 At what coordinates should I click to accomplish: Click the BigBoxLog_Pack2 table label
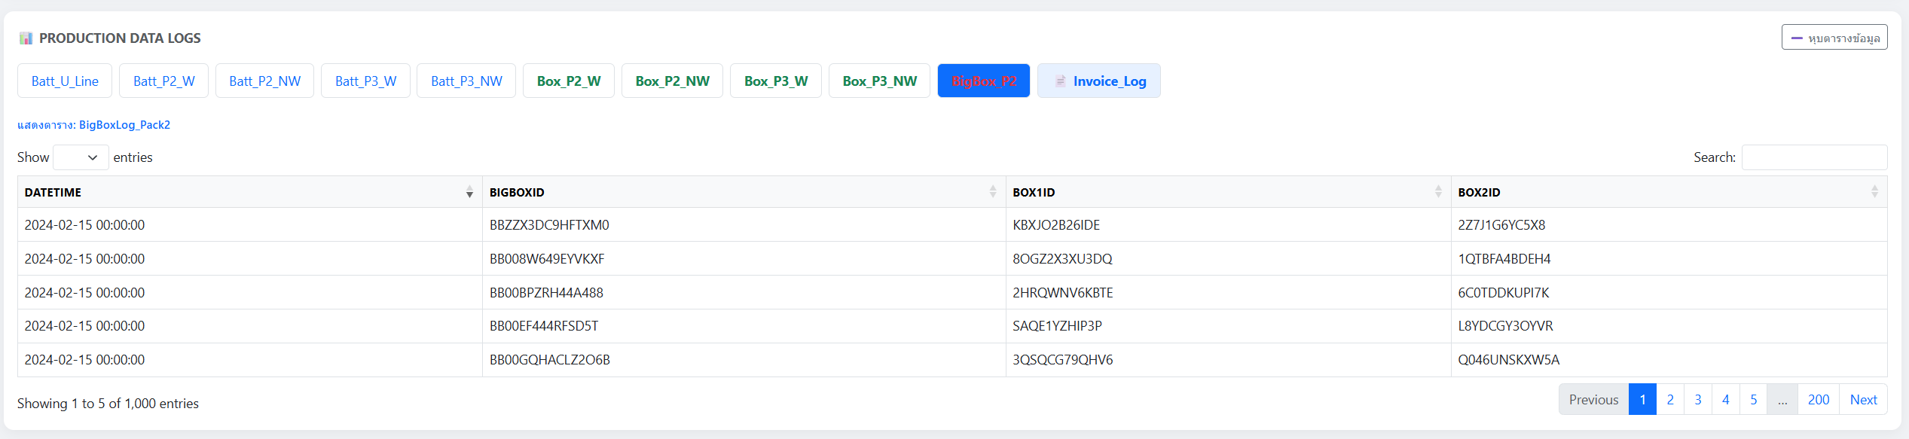[x=124, y=125]
